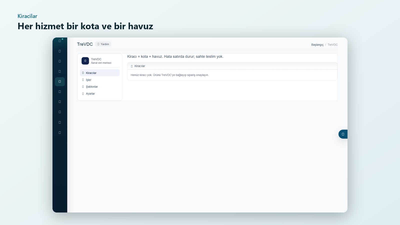Click the 'Kiracı = kota + havuz' description

click(175, 56)
